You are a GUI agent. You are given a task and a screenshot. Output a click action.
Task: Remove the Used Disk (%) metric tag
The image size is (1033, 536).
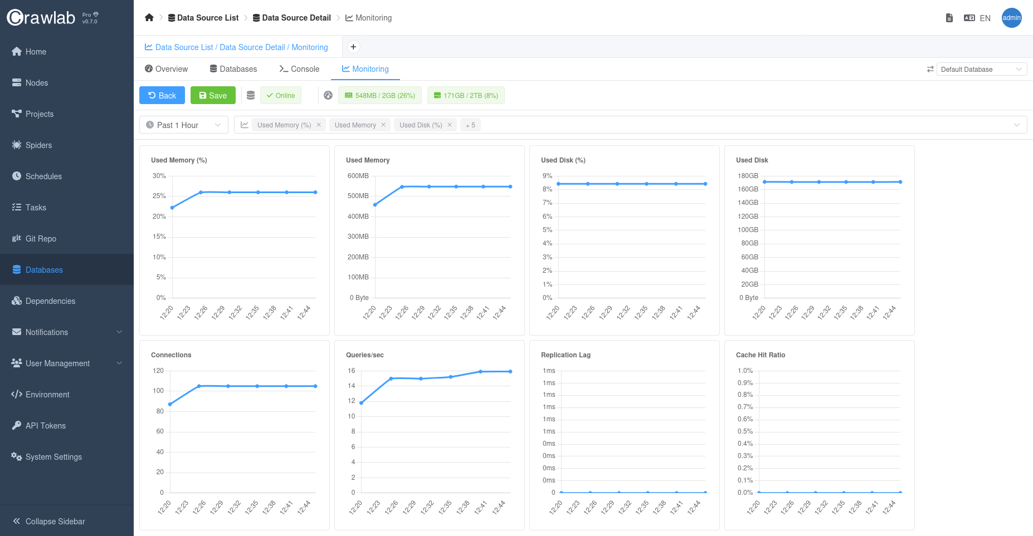point(449,124)
